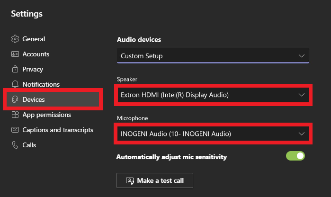
Task: Open the Audio devices Custom Setup dropdown
Action: click(213, 55)
